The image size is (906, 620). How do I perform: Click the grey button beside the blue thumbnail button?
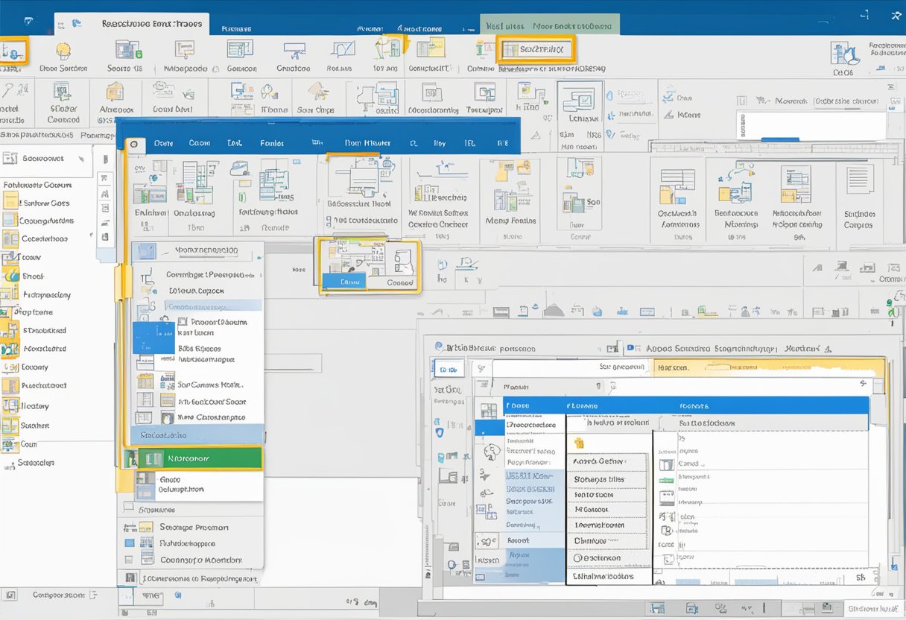[x=399, y=282]
